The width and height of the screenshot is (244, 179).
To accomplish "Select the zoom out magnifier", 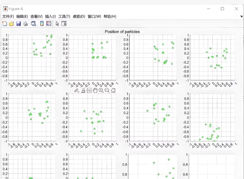I will point(107,90).
